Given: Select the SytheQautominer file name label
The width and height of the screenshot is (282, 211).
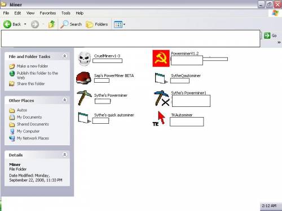Looking at the screenshot, I should point(186,75).
